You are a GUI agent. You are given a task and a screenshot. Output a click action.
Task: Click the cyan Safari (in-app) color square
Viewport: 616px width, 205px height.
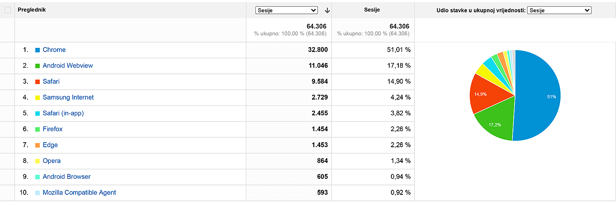(37, 114)
